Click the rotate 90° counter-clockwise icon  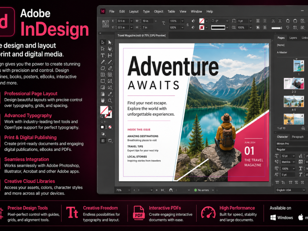295,21
